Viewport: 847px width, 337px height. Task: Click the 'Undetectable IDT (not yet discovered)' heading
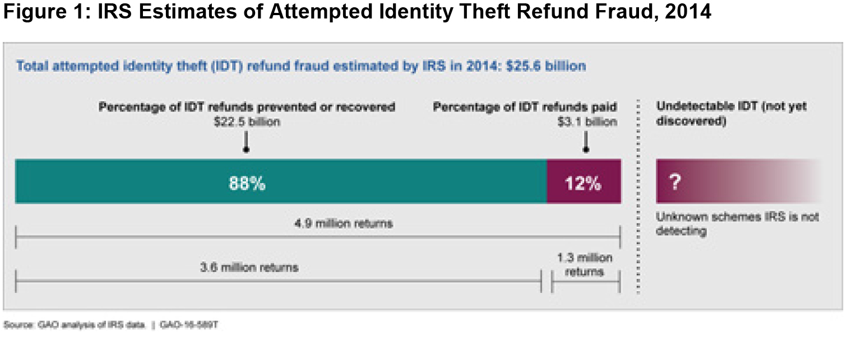point(731,114)
